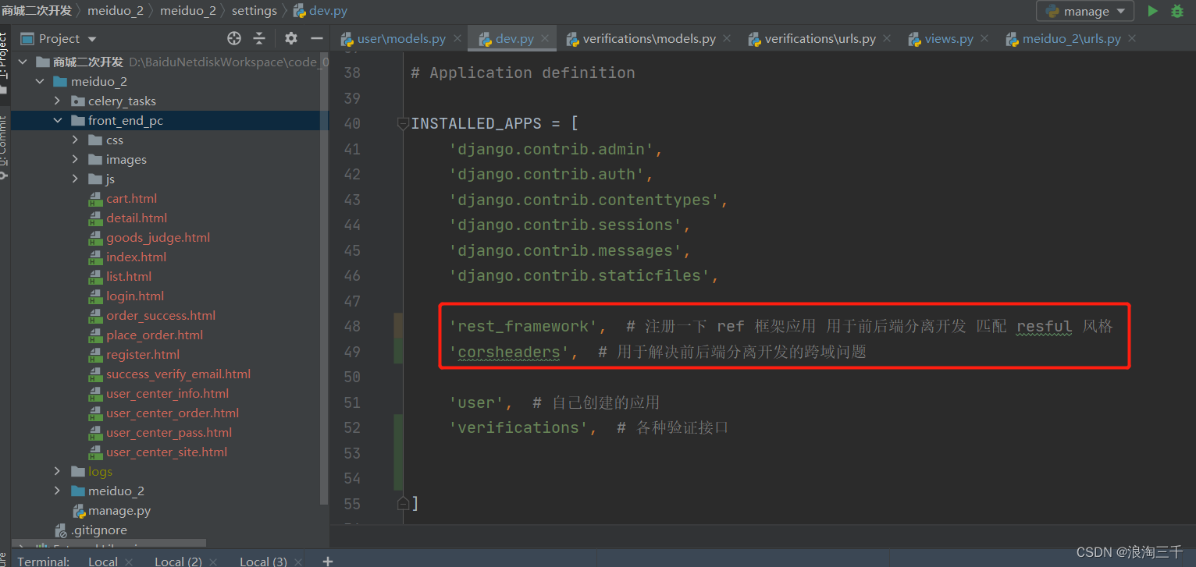Select user_center_pass.html file
Viewport: 1196px width, 567px height.
coord(169,432)
